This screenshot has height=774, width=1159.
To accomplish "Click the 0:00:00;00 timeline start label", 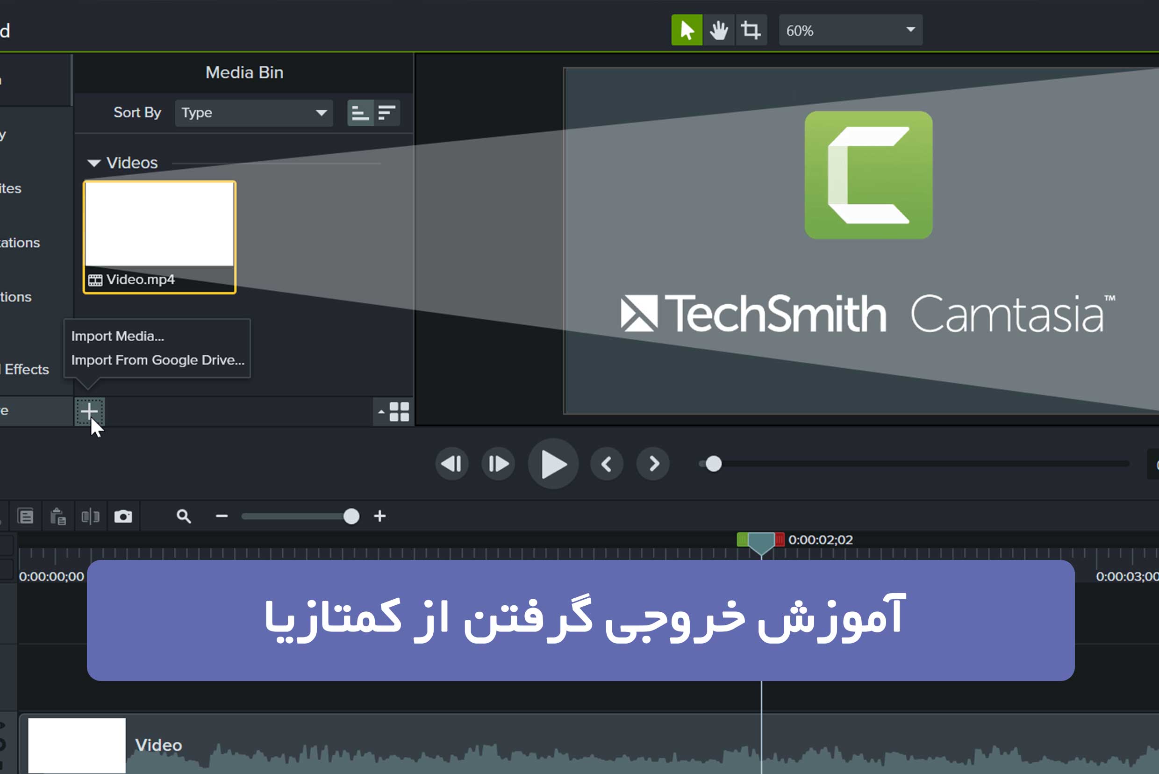I will coord(51,577).
